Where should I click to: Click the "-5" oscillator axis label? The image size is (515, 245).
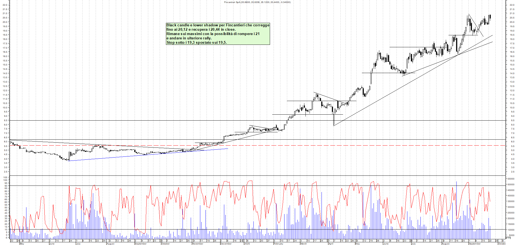coord(6,238)
